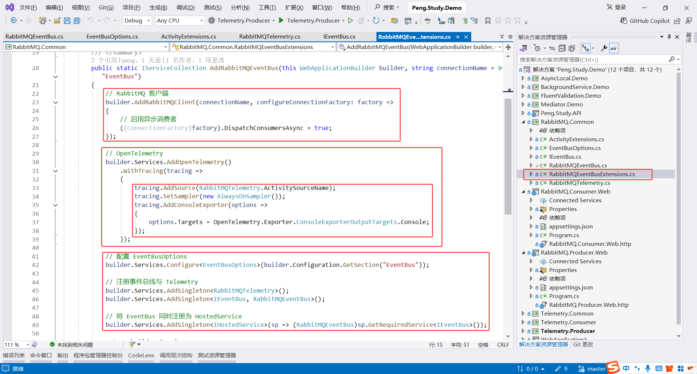Open properties with the wrench icon
This screenshot has width=697, height=374.
point(604,48)
